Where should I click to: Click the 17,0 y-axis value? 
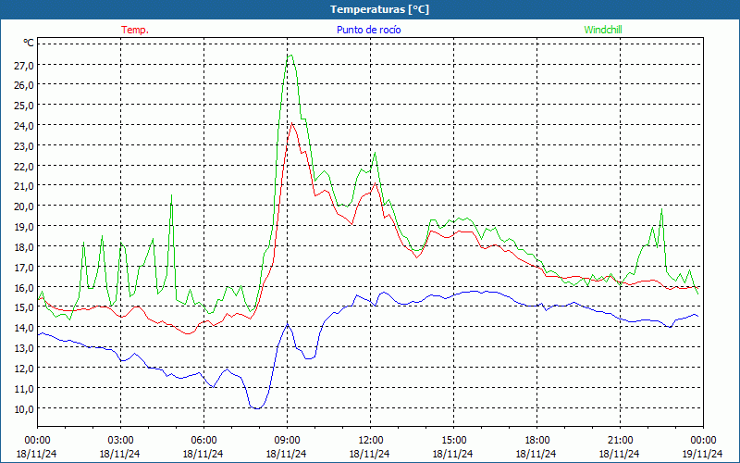pyautogui.click(x=24, y=268)
